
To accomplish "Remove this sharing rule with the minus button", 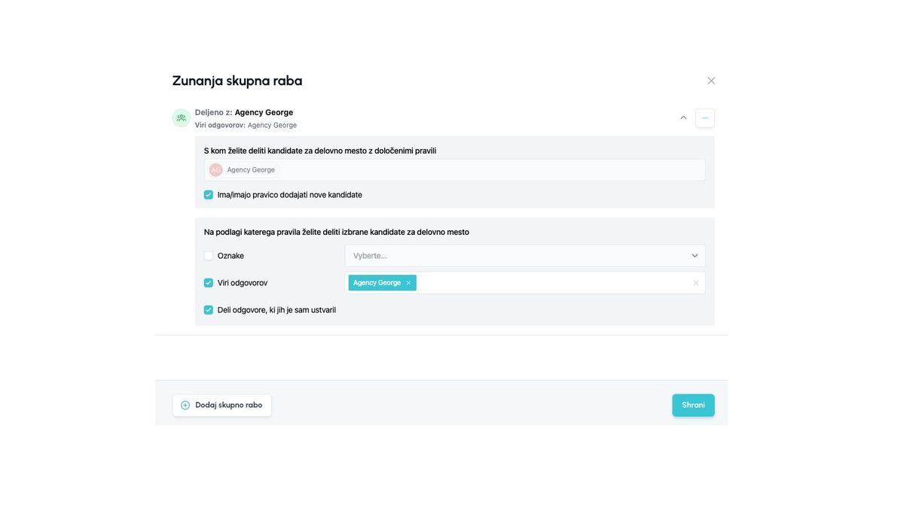I will click(x=704, y=118).
